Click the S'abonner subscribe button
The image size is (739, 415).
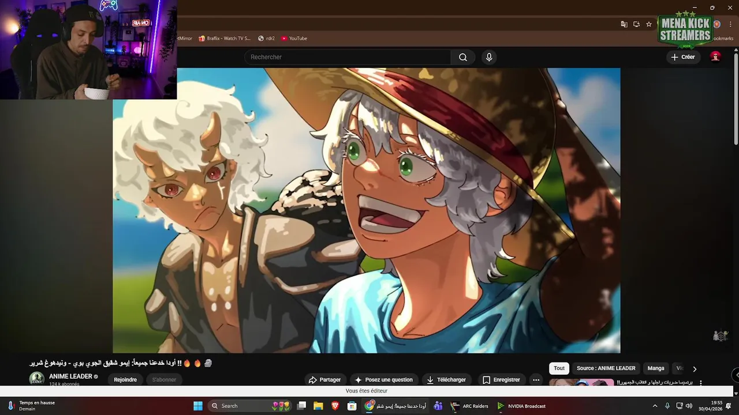point(164,380)
